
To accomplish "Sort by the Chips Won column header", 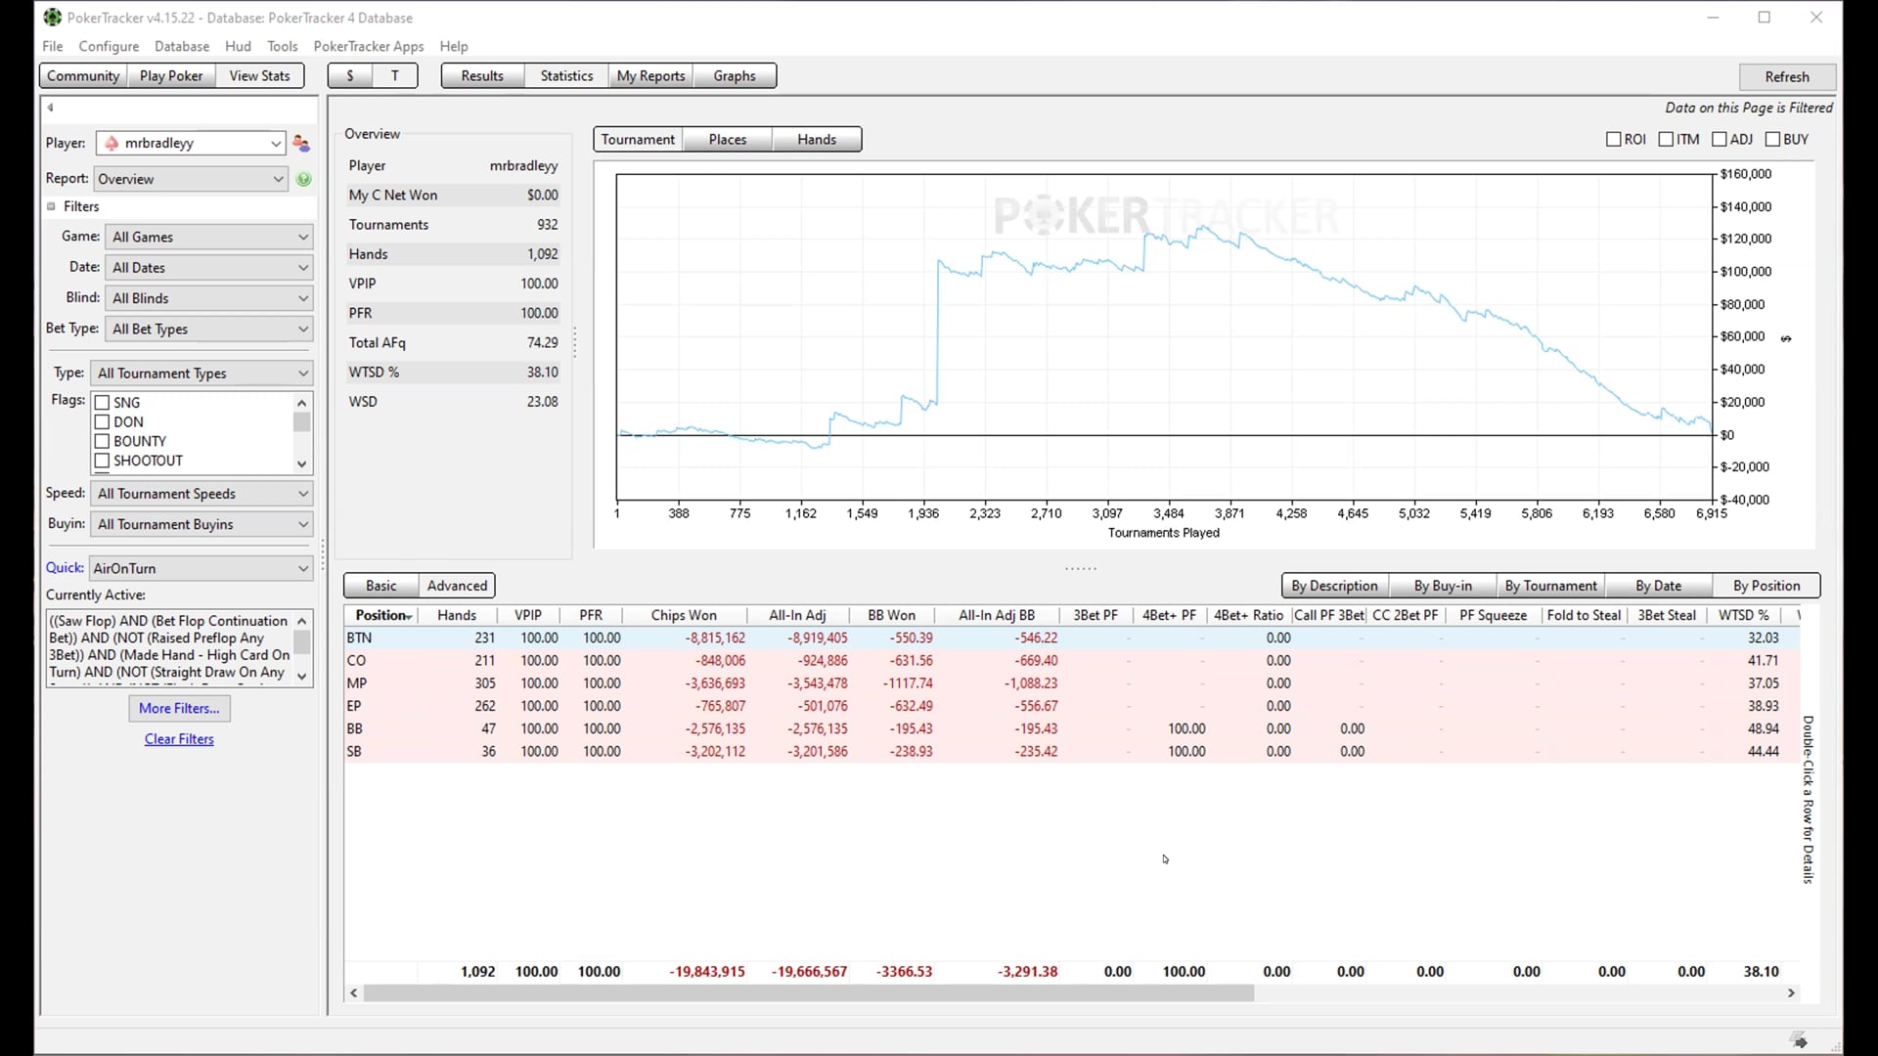I will pyautogui.click(x=684, y=615).
